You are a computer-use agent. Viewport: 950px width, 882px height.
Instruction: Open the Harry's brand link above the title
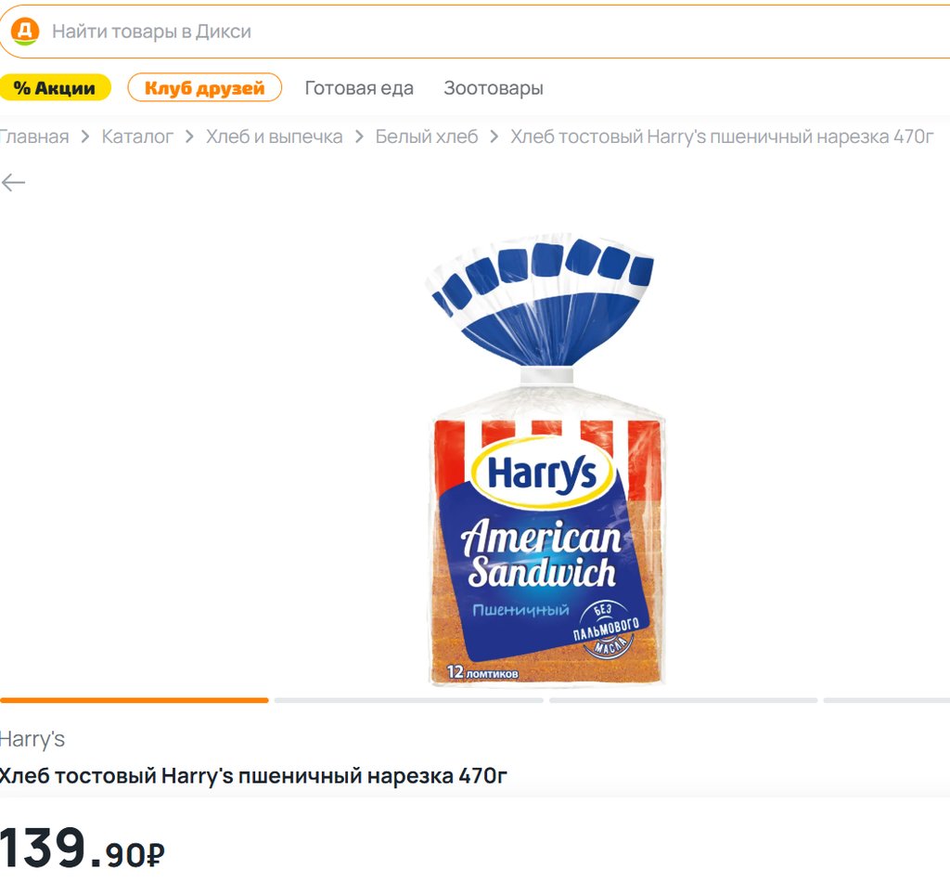tap(32, 739)
